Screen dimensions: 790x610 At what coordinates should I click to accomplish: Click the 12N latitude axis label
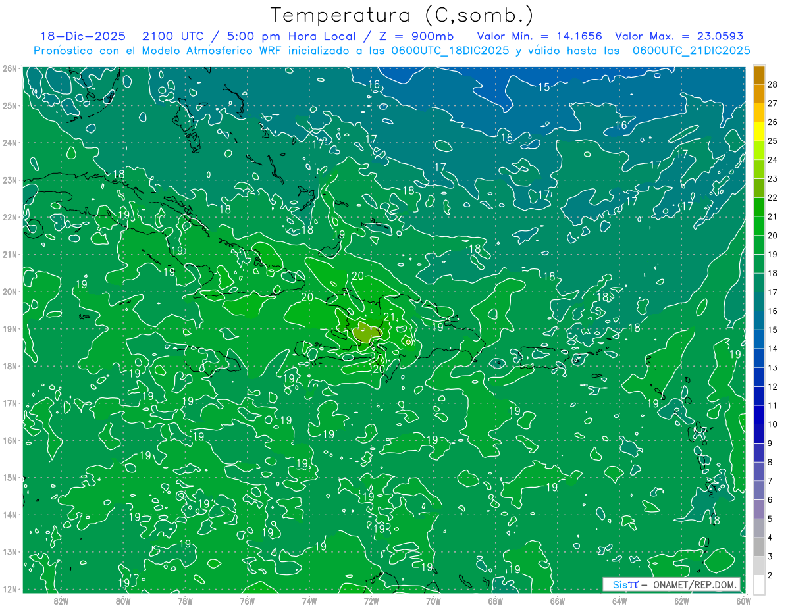point(9,589)
